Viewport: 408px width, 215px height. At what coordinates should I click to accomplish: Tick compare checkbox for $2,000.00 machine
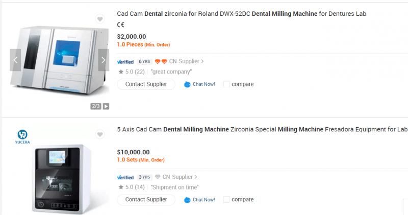[x=226, y=84]
